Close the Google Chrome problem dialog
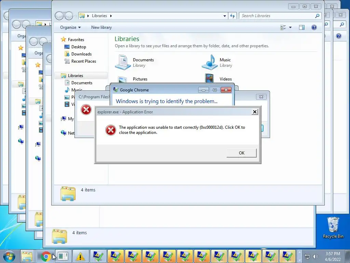Viewport: 350px width, 263px height. tap(226, 90)
